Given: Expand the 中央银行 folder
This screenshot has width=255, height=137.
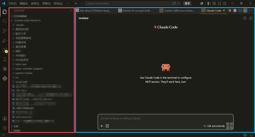Looking at the screenshot, I should tap(42, 56).
